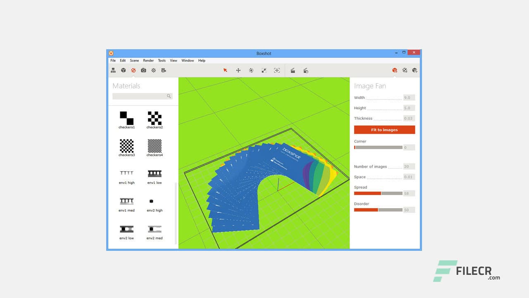529x298 pixels.
Task: Open the scene hierarchy panel icon
Action: [x=113, y=70]
